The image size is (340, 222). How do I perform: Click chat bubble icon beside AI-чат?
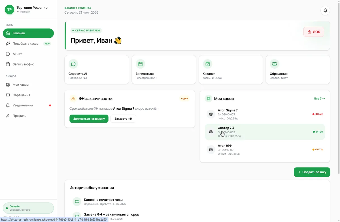coord(8,54)
